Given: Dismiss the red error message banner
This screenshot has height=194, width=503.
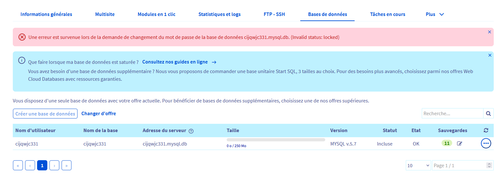Looking at the screenshot, I should click(489, 32).
